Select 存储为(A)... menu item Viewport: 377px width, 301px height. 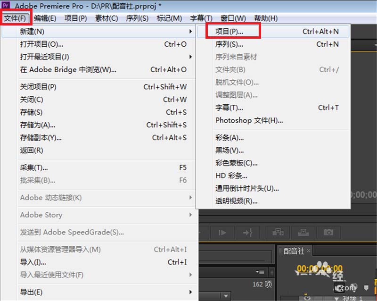click(x=98, y=125)
